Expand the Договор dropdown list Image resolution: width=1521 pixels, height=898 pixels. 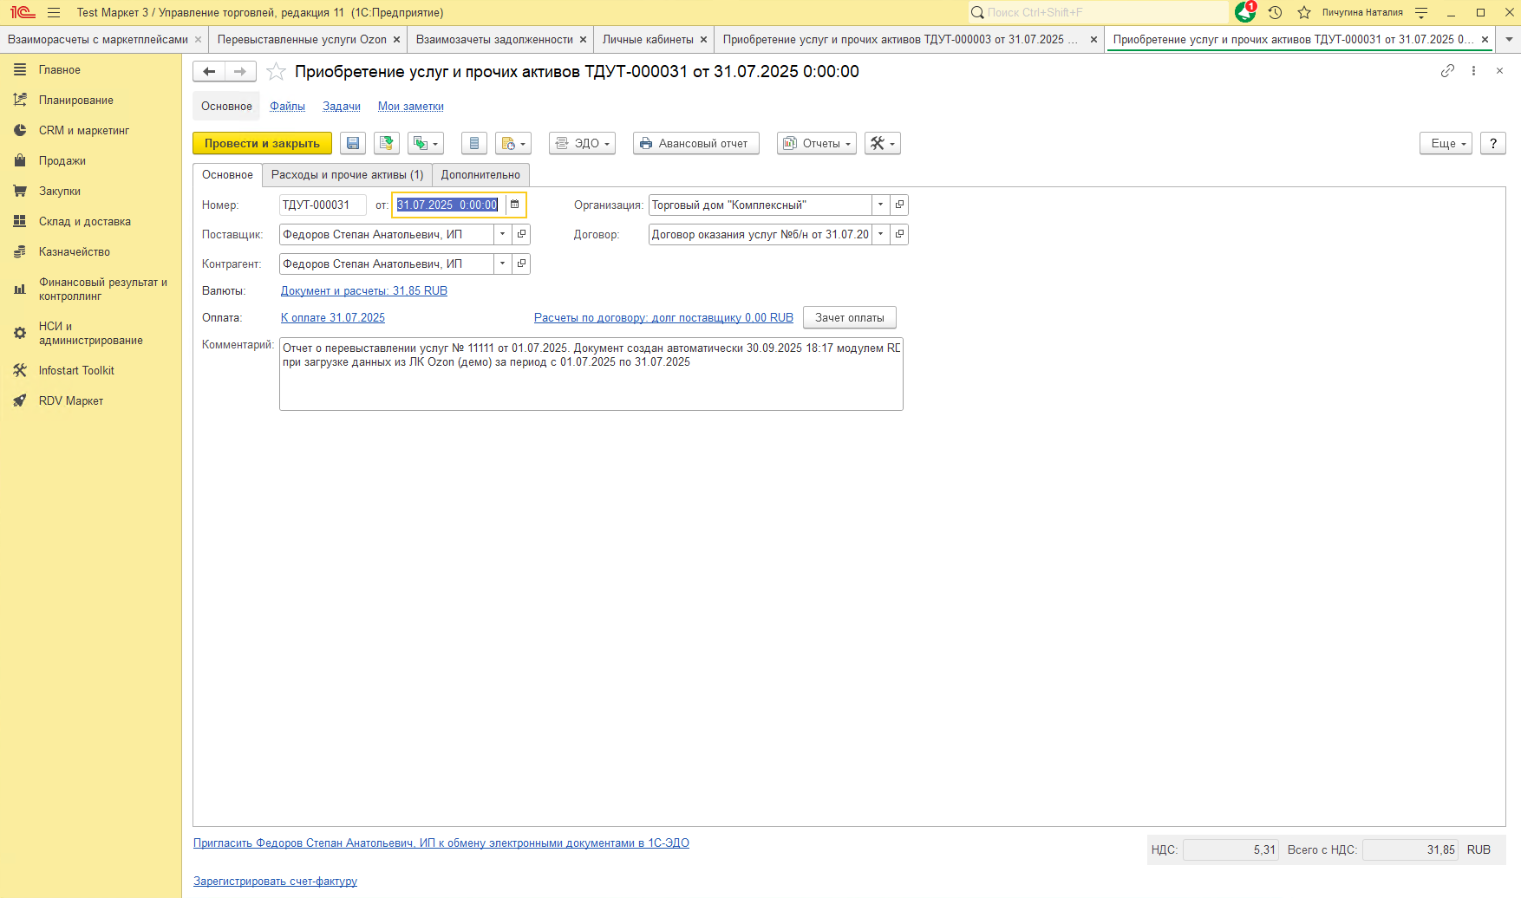point(881,235)
